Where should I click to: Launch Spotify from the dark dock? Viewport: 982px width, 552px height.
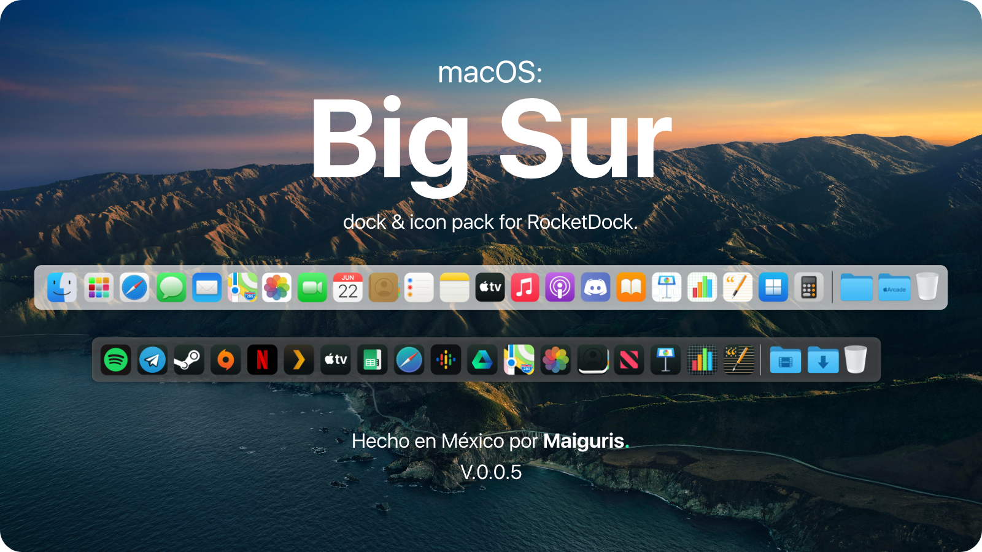pos(116,359)
